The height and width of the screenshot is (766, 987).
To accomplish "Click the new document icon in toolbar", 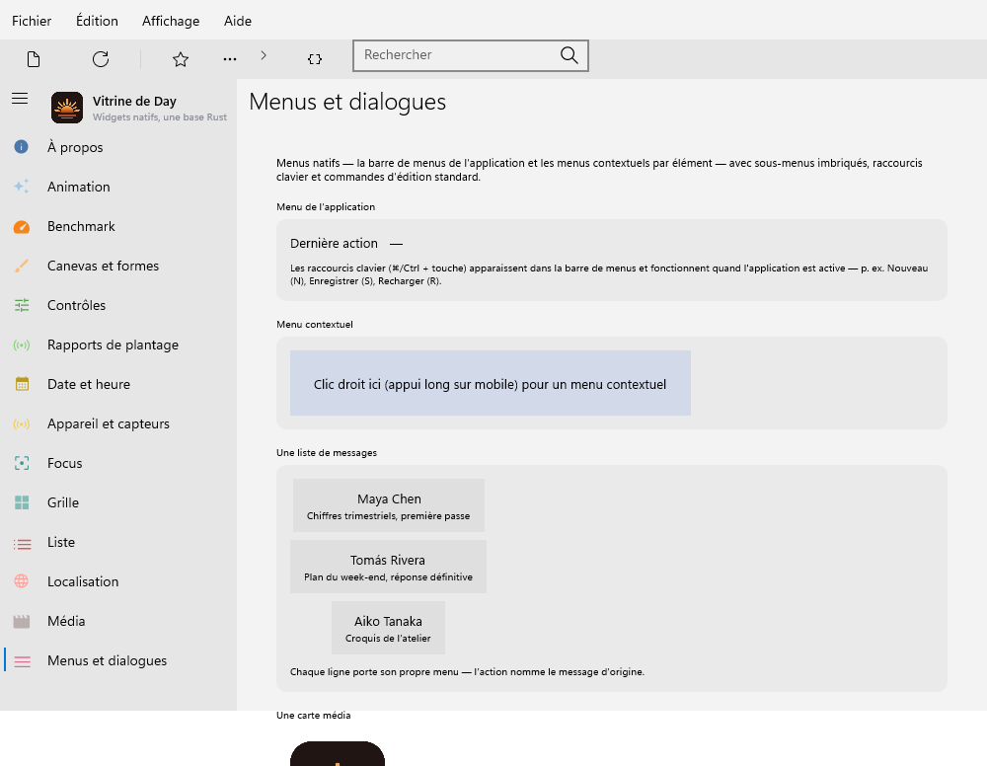I will pos(34,59).
